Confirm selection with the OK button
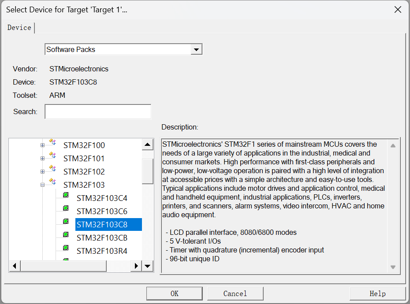This screenshot has width=410, height=304. [175, 293]
